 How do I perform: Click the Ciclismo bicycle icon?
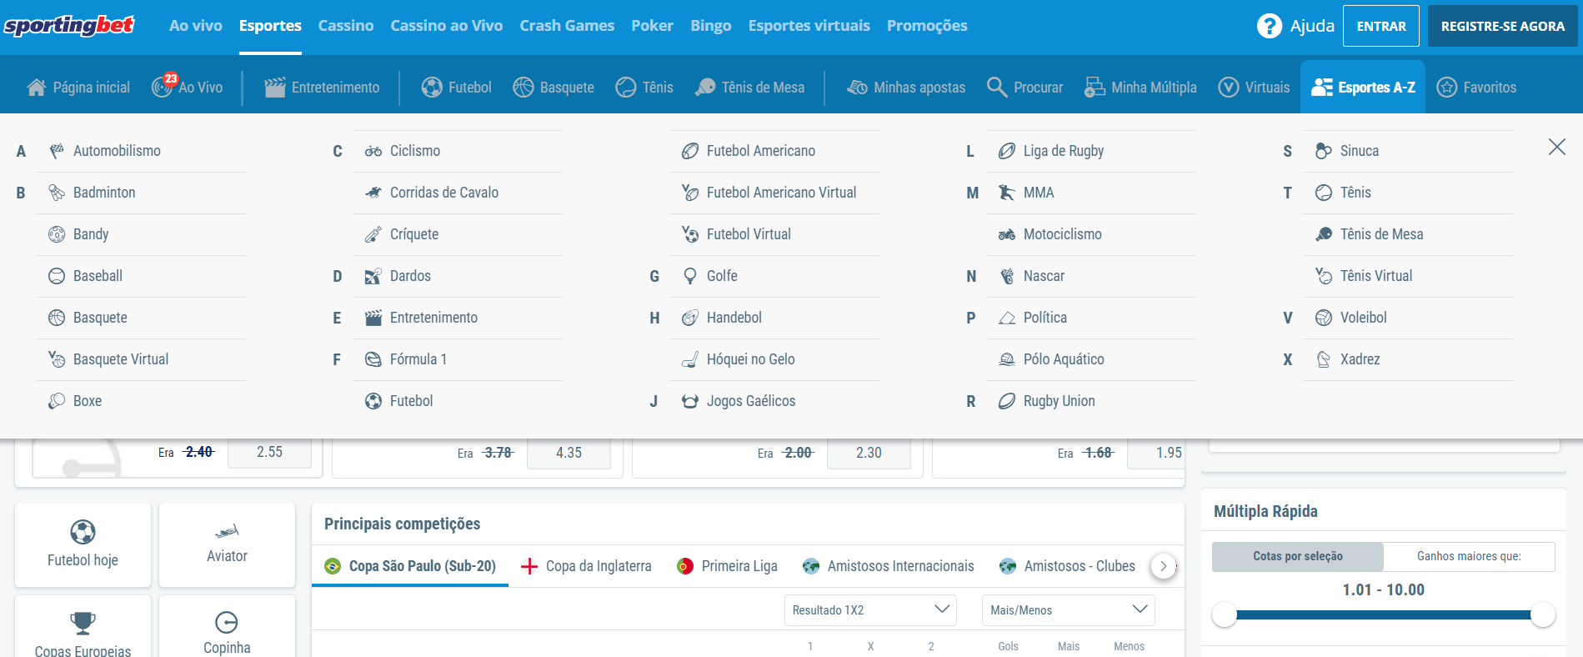(x=373, y=151)
